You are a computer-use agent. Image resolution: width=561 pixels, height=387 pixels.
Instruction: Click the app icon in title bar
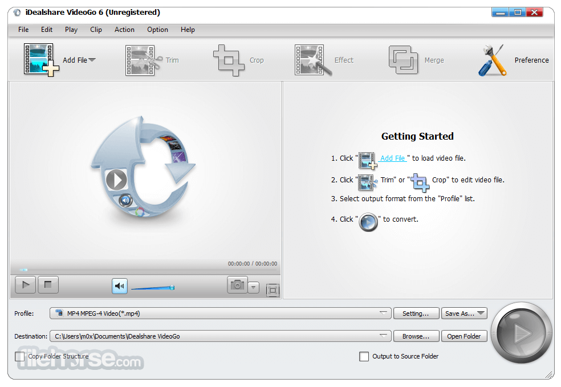[x=17, y=13]
